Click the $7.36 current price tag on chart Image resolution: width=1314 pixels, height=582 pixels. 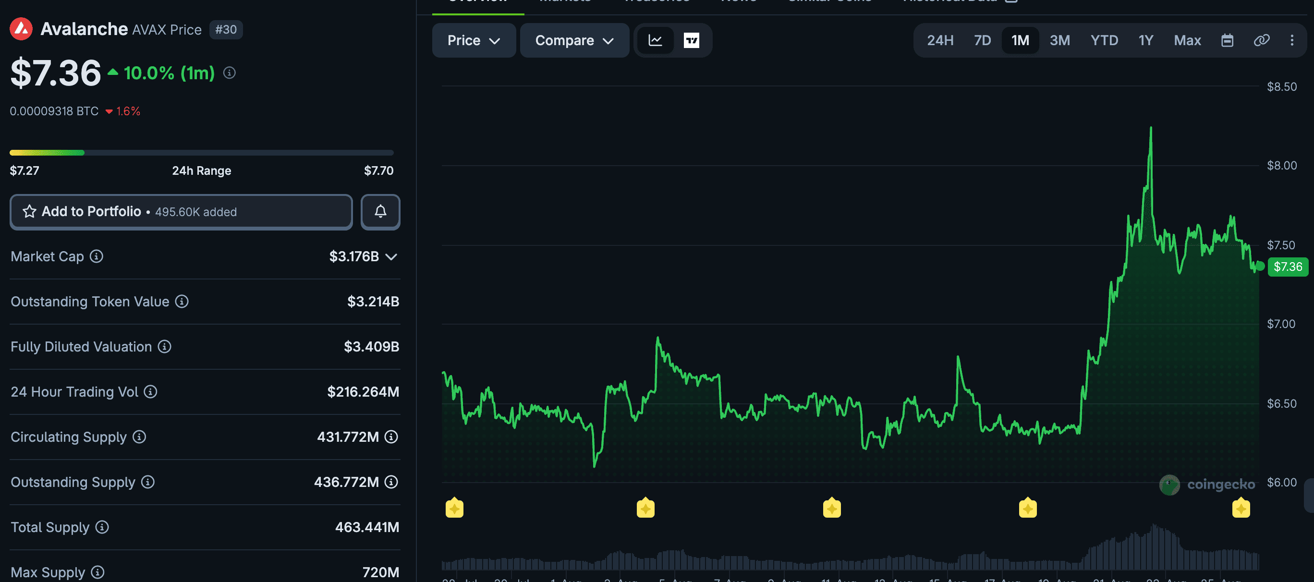pos(1288,266)
